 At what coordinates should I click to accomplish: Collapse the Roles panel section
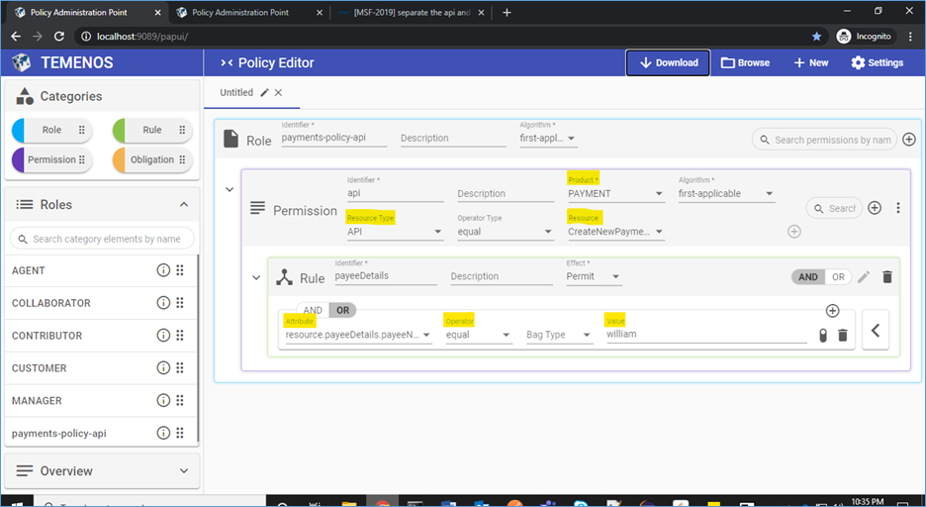point(183,205)
